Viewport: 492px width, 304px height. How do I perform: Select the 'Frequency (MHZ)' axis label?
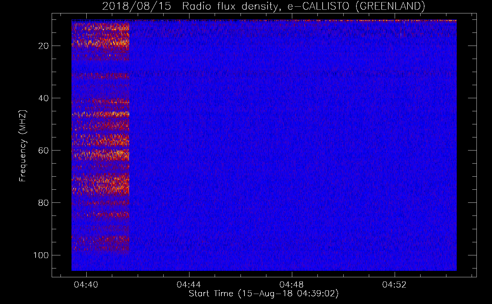[23, 146]
